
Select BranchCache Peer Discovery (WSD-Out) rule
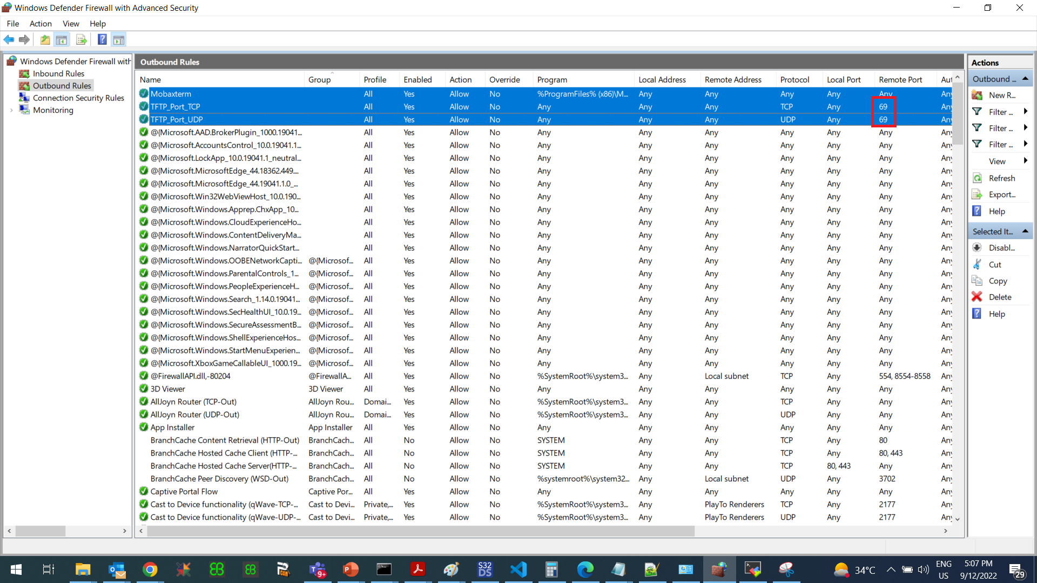pyautogui.click(x=544, y=479)
